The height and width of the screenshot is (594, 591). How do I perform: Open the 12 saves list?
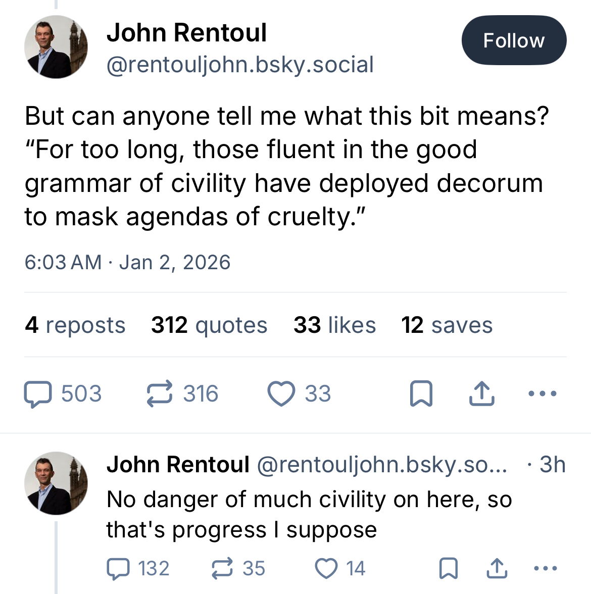click(x=447, y=325)
